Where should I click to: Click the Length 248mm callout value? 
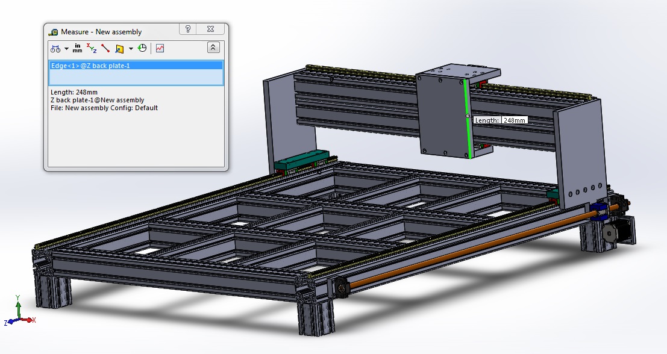point(515,120)
